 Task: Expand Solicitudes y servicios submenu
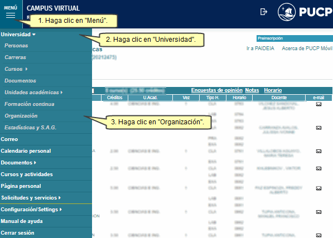tap(60, 198)
